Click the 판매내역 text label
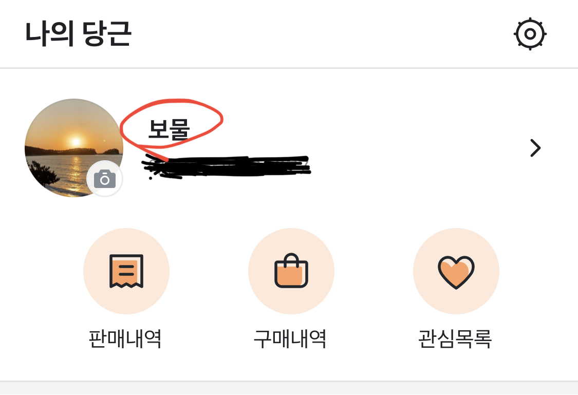Screen dimensions: 578x395 pos(125,338)
